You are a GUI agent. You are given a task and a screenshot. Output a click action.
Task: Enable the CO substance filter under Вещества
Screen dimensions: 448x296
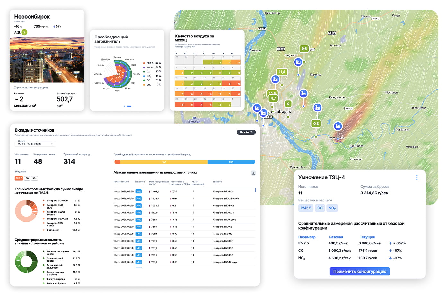pyautogui.click(x=27, y=178)
